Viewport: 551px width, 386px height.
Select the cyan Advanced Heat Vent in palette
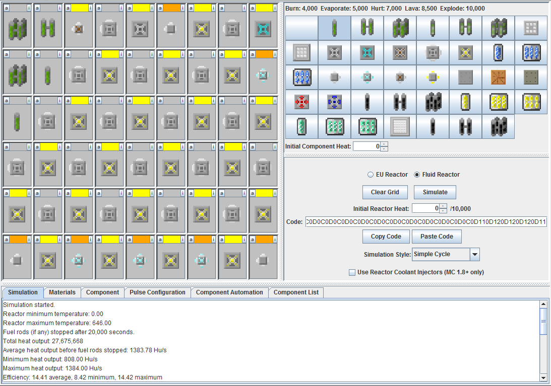(367, 52)
